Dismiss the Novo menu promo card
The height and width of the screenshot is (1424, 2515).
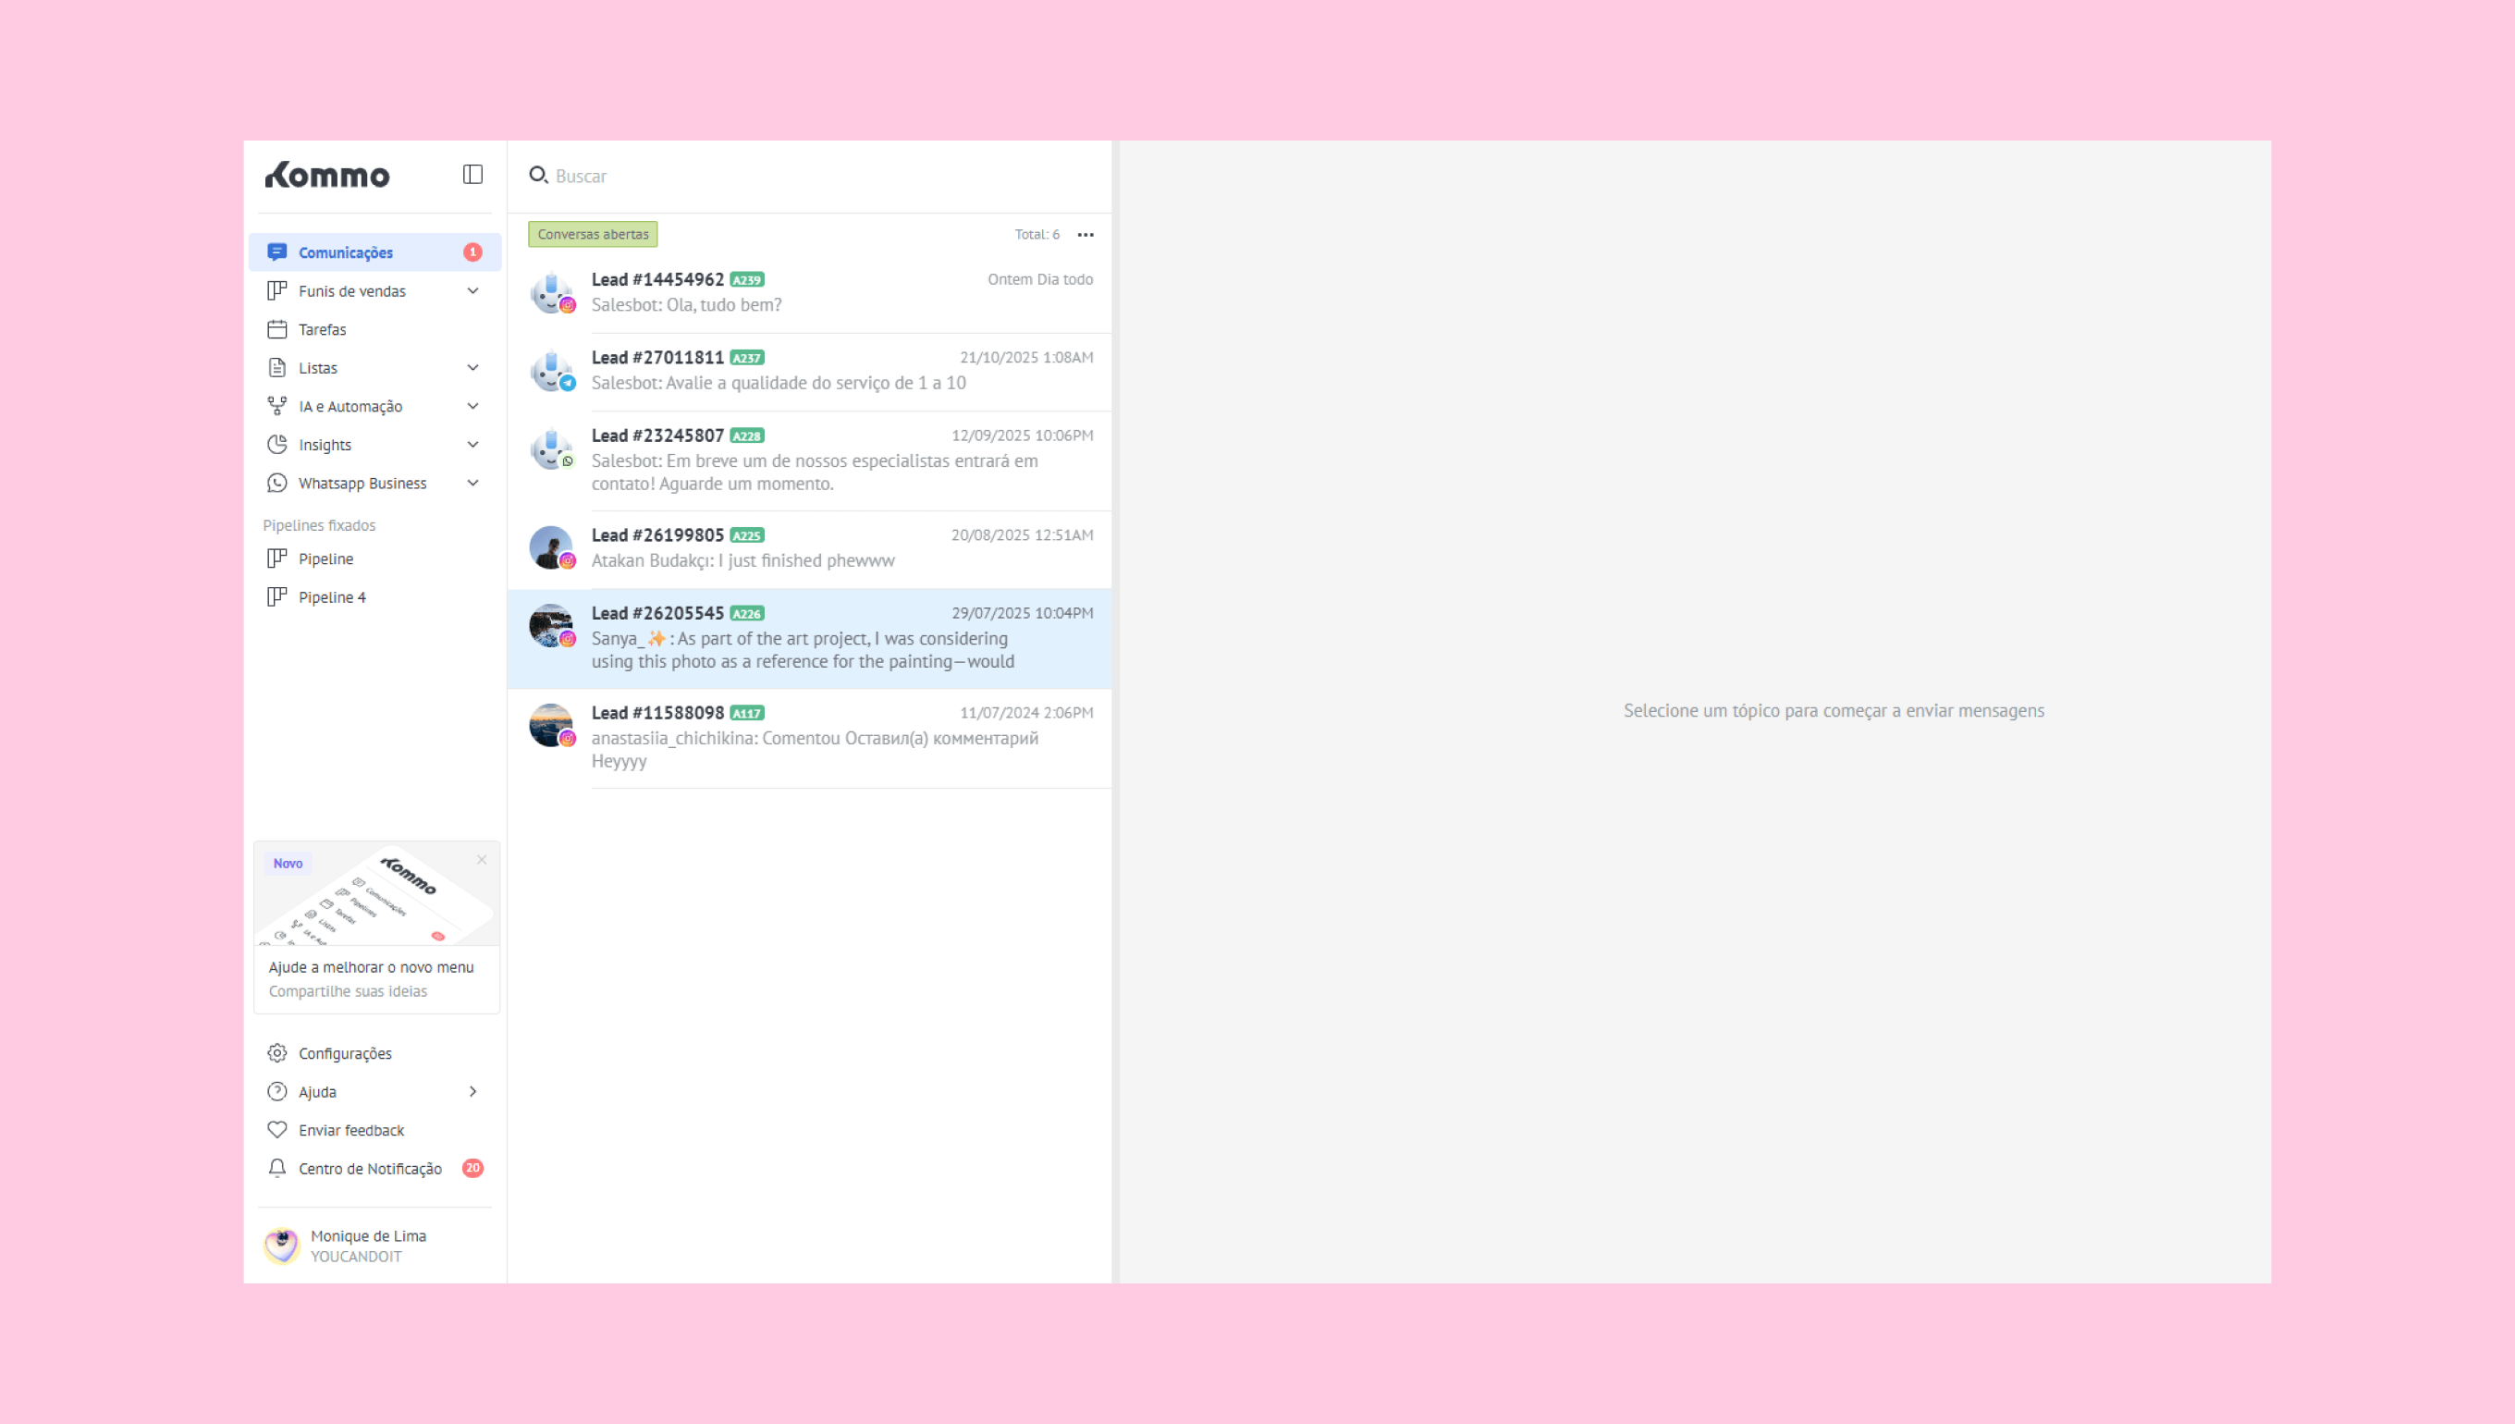[x=481, y=860]
